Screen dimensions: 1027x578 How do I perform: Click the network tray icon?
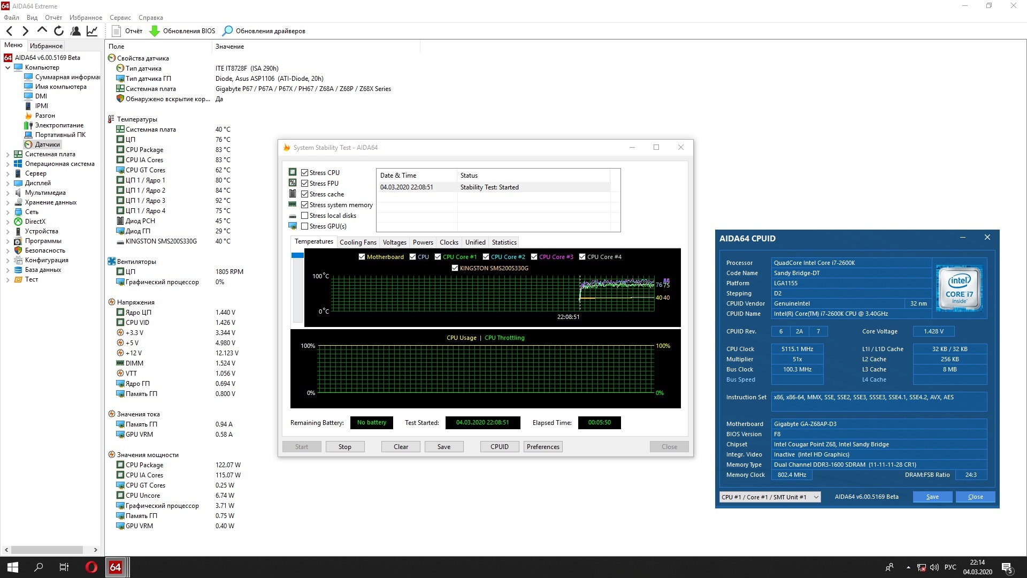(x=922, y=567)
